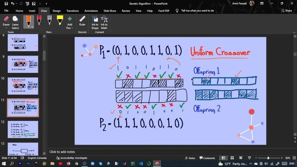Zoom in with plus button
The width and height of the screenshot is (297, 167).
coord(282,158)
